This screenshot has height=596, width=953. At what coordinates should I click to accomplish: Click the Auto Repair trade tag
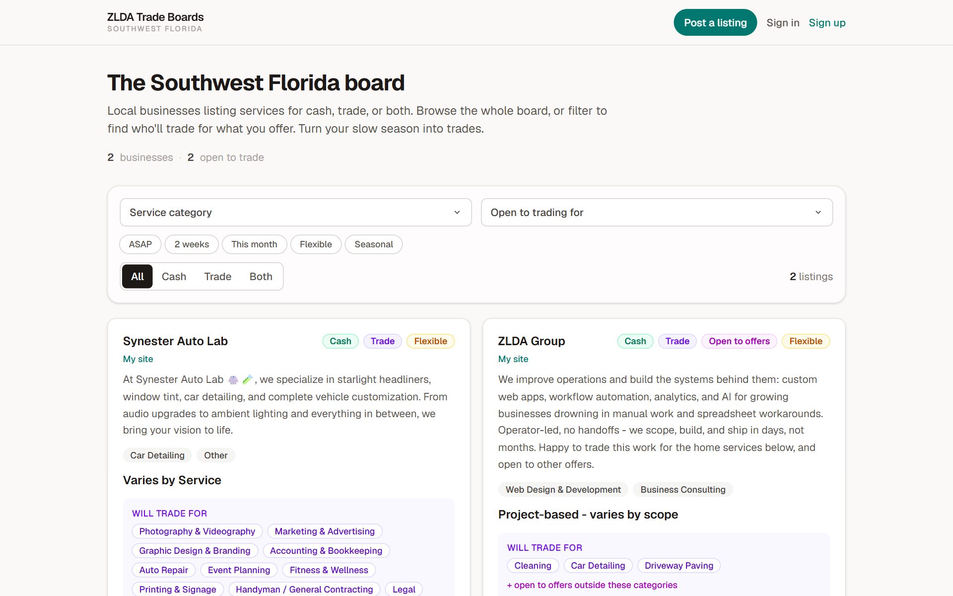pyautogui.click(x=164, y=570)
